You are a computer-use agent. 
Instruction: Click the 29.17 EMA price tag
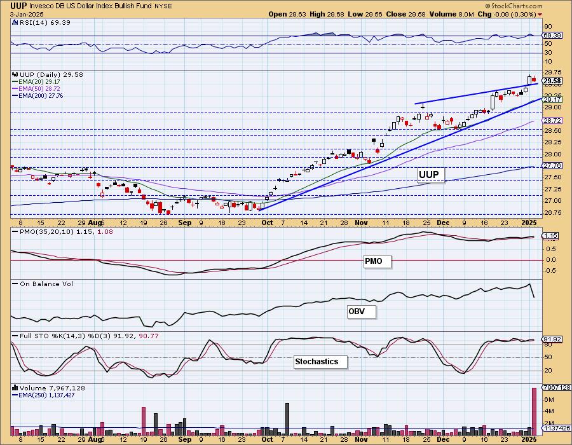552,100
